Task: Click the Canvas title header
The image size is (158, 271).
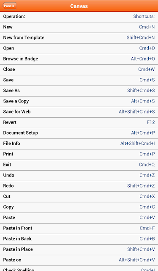Action: tap(79, 6)
